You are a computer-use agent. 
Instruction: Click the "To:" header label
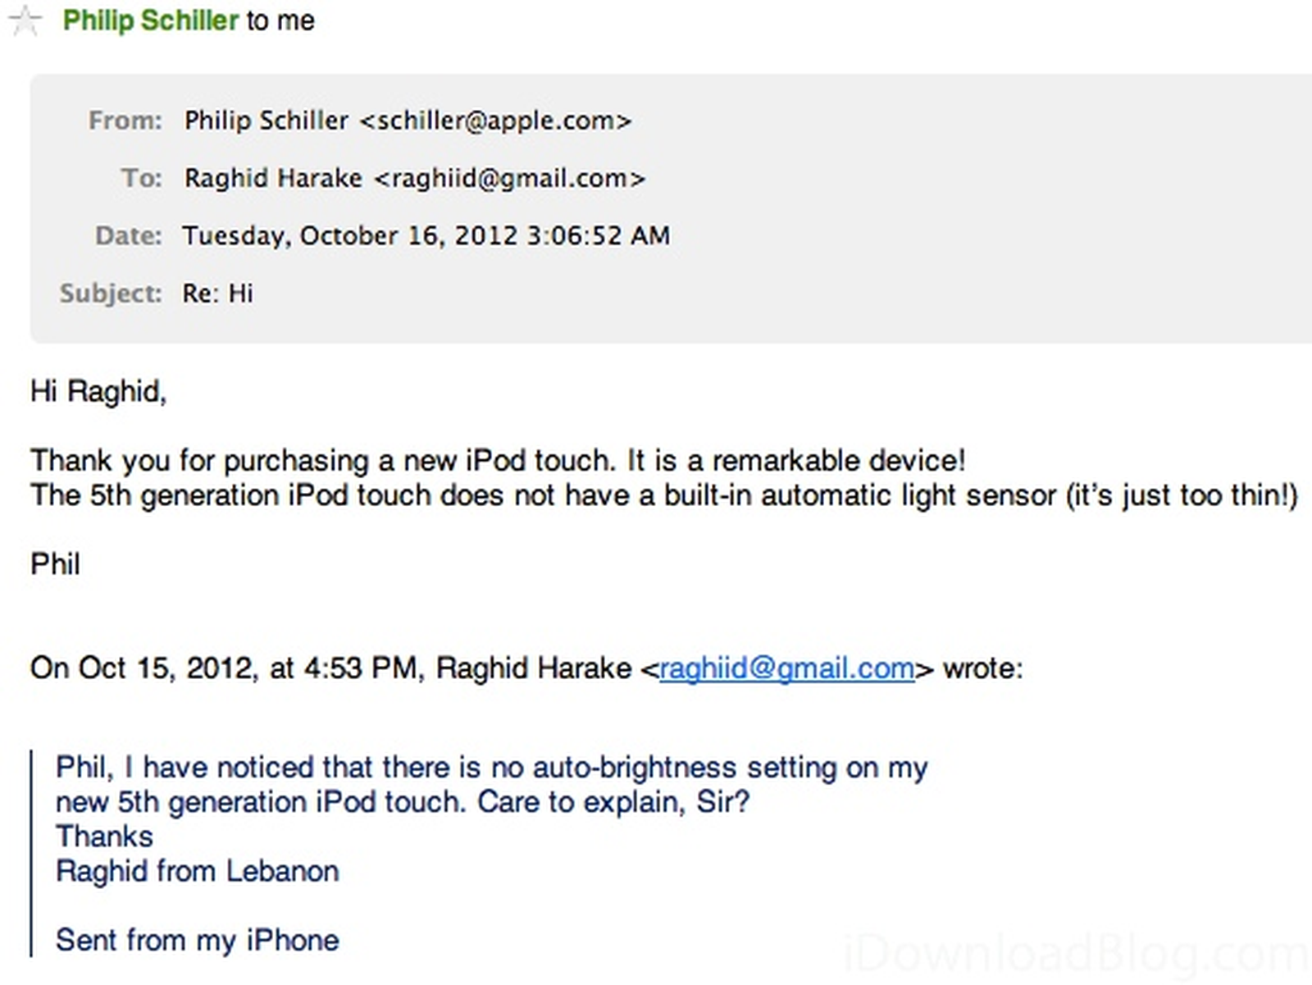[x=142, y=178]
